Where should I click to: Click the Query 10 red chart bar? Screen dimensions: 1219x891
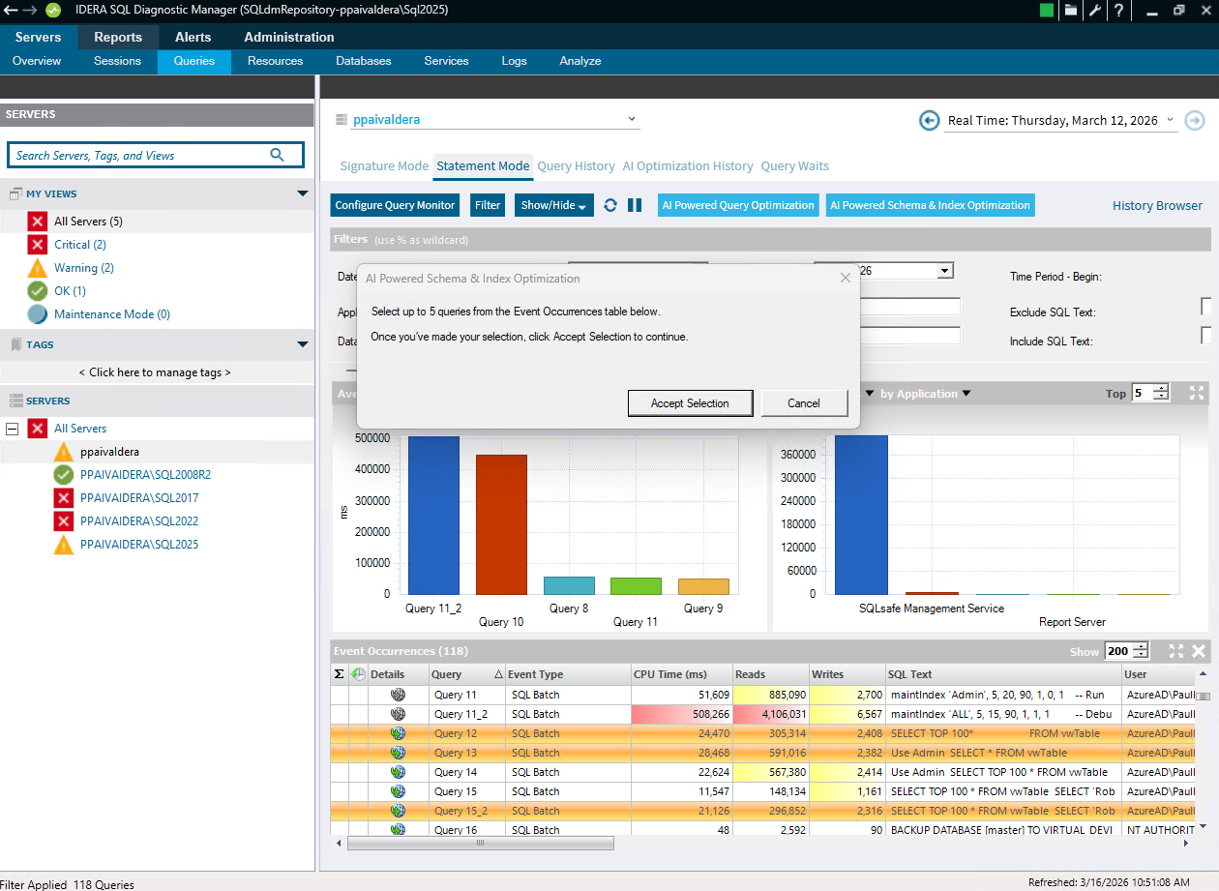point(501,524)
